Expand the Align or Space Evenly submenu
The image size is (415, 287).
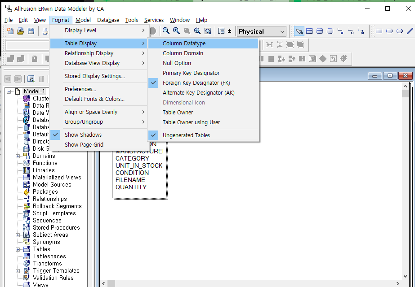point(98,112)
